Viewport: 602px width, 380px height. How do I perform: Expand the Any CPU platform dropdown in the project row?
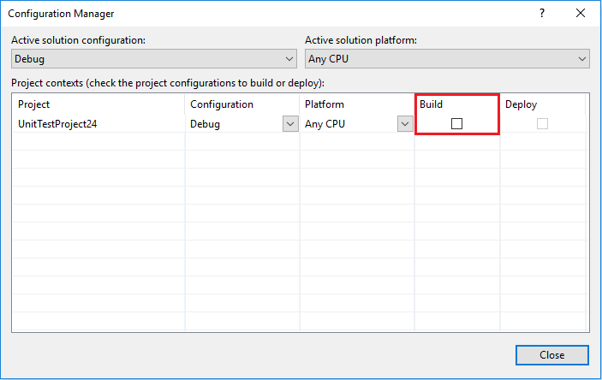coord(404,124)
